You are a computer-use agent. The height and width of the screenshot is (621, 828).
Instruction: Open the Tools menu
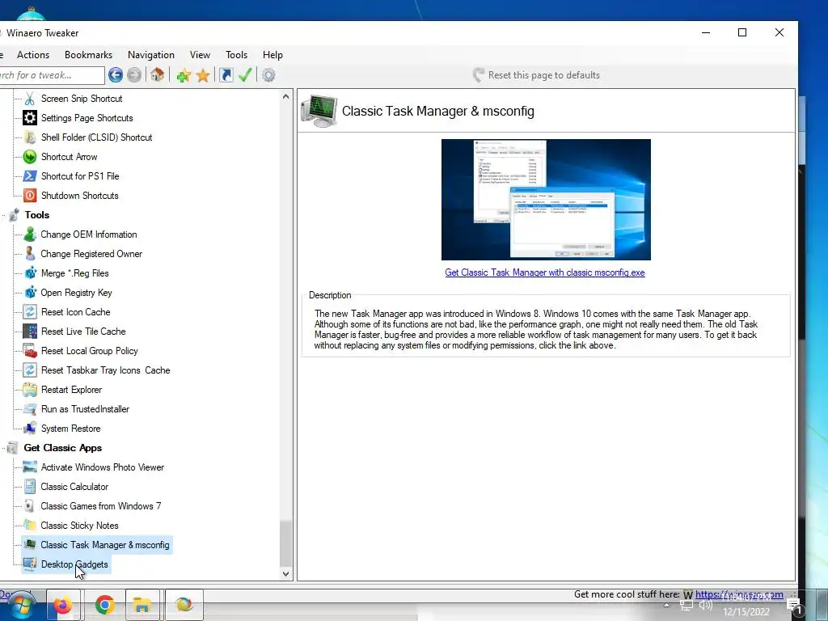[x=237, y=55]
